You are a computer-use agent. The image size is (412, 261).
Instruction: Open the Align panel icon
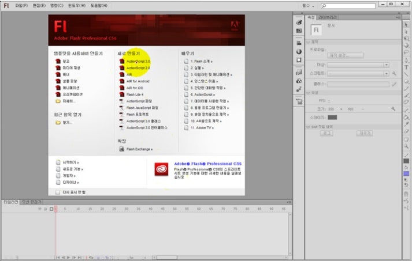[x=299, y=43]
